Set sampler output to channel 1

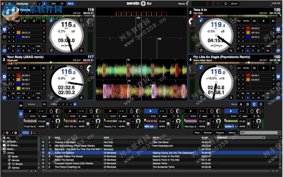(60, 104)
